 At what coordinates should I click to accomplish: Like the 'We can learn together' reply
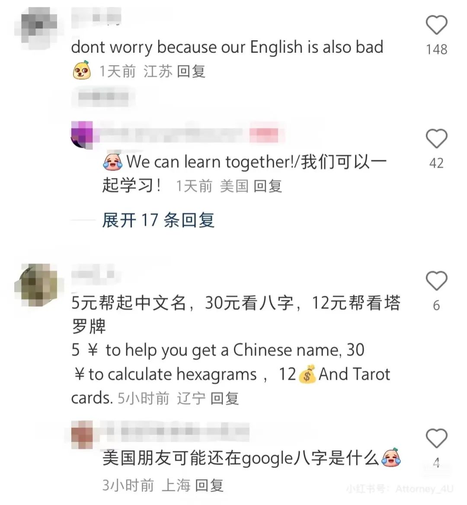point(436,138)
